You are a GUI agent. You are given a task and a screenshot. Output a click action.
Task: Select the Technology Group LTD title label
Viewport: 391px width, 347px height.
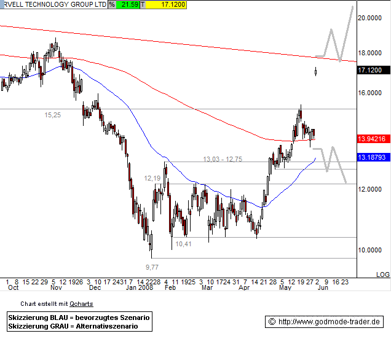(53, 4)
